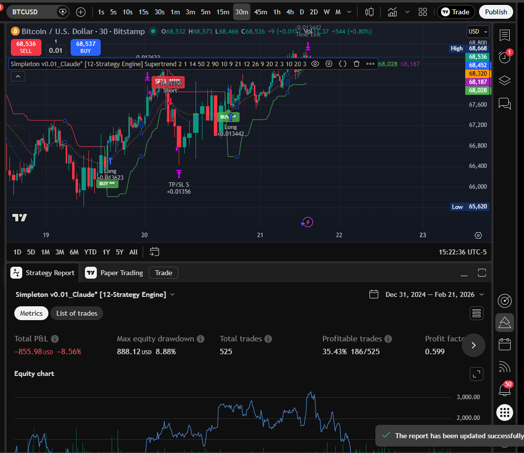Select the 1h timeframe interval
524x453 pixels.
pos(277,12)
